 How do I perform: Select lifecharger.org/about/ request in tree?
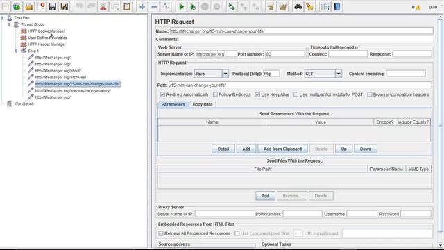[58, 71]
